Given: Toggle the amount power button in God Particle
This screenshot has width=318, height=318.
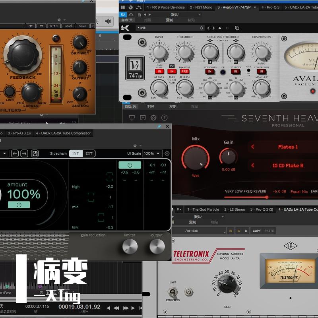Looking at the screenshot, I should tap(18, 205).
